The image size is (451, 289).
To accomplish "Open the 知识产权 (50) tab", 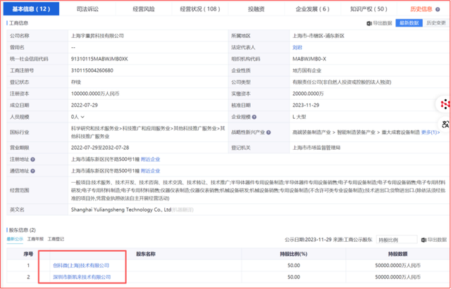I will tap(369, 9).
